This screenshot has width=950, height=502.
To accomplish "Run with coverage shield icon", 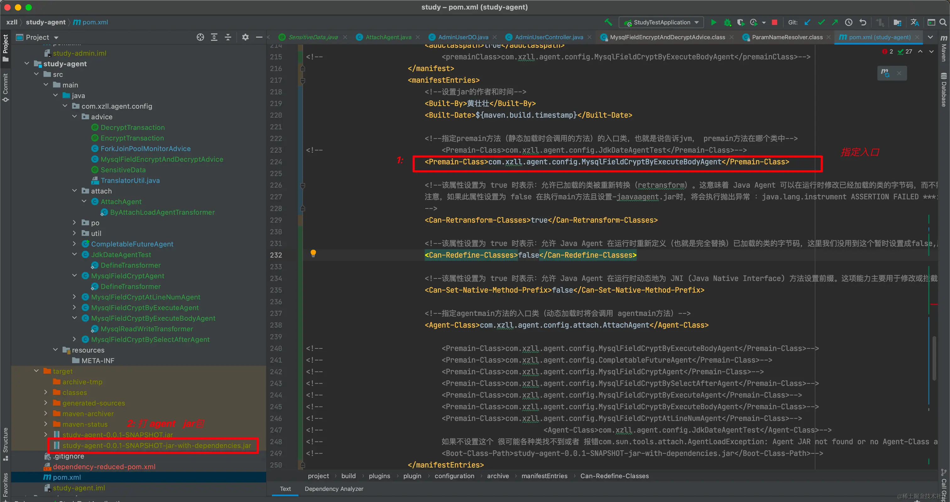I will (x=740, y=23).
